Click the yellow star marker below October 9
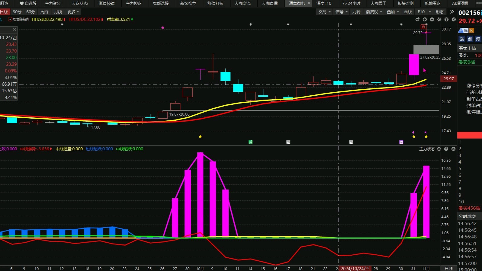This screenshot has width=482, height=271. 200,136
